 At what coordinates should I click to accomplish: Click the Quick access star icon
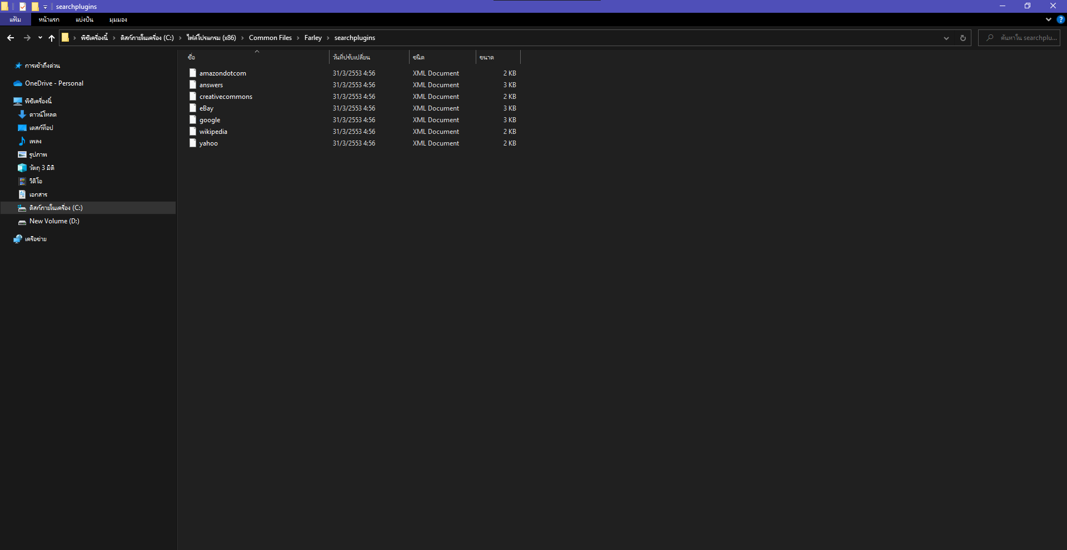tap(18, 66)
